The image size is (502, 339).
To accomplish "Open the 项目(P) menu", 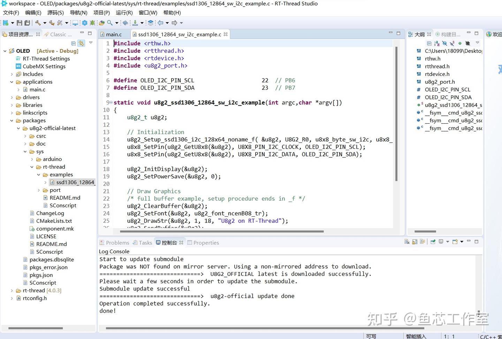I will [x=101, y=13].
